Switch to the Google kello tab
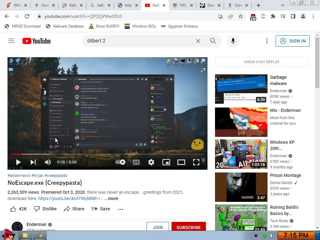 tap(100, 5)
